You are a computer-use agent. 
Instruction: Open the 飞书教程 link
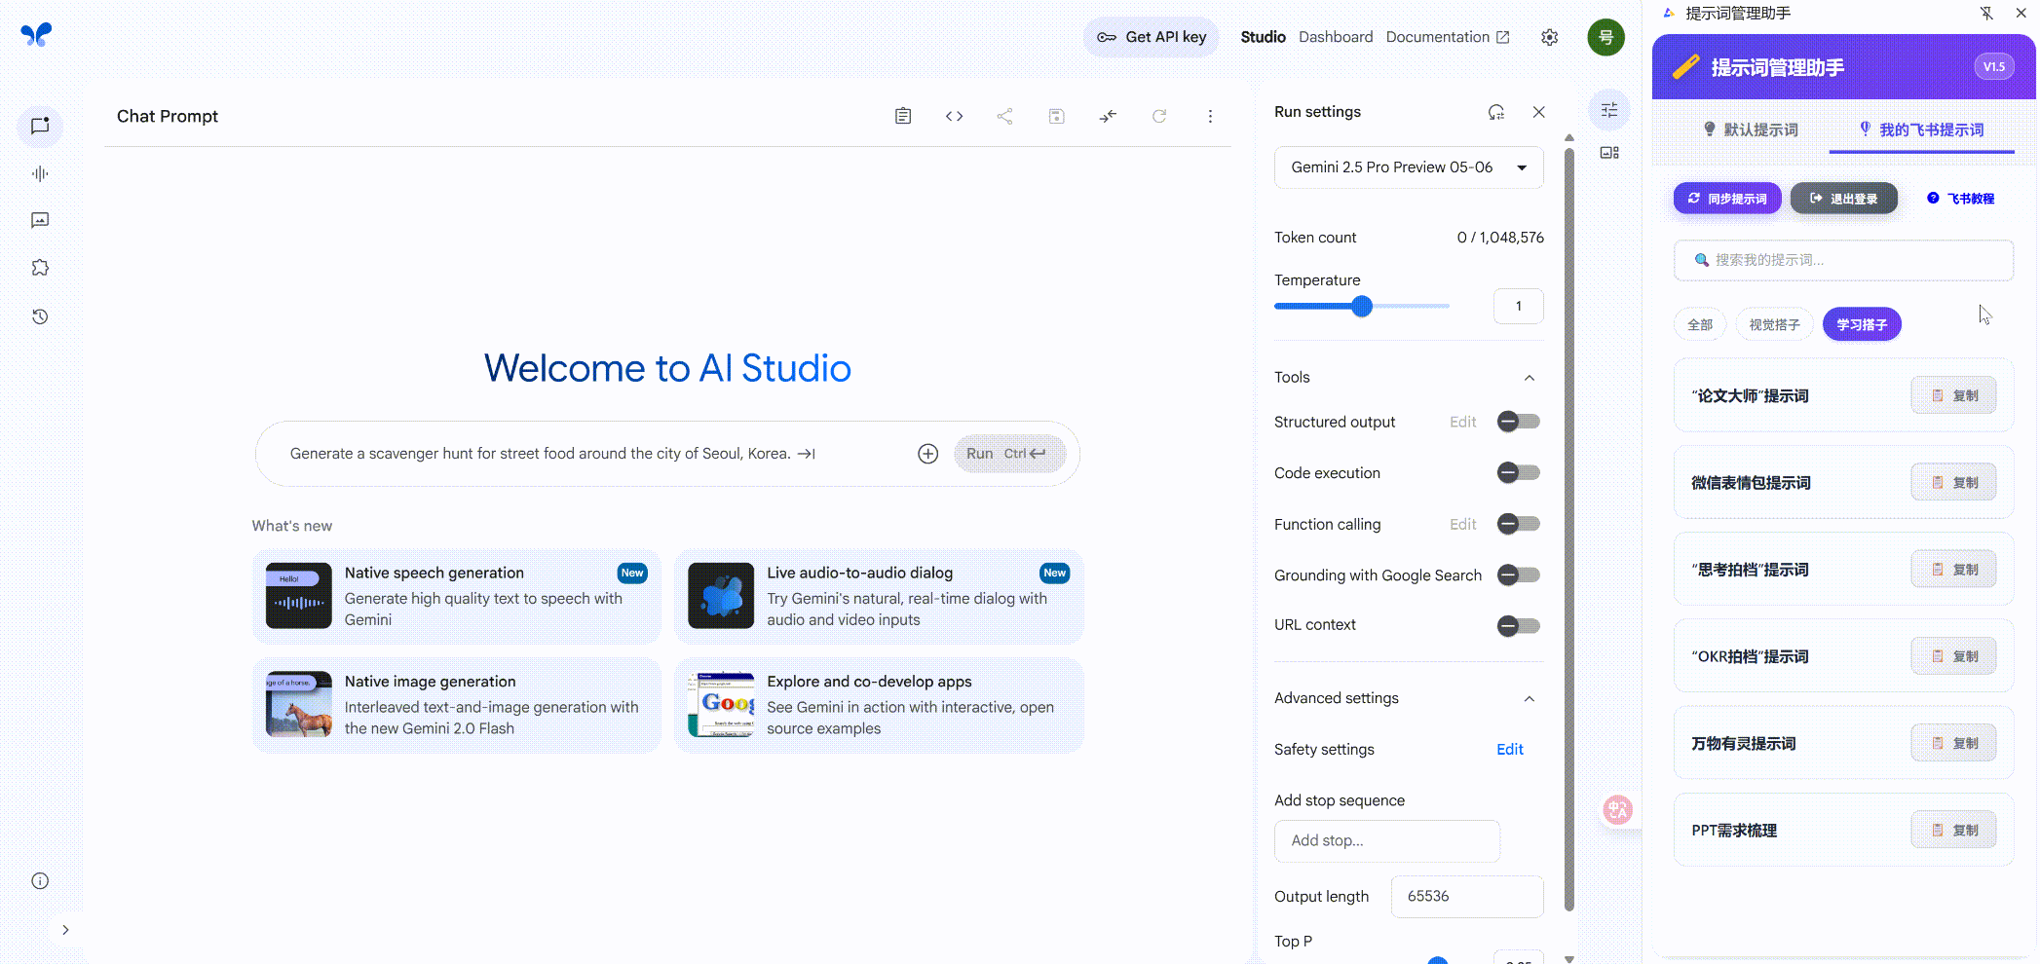point(1960,199)
